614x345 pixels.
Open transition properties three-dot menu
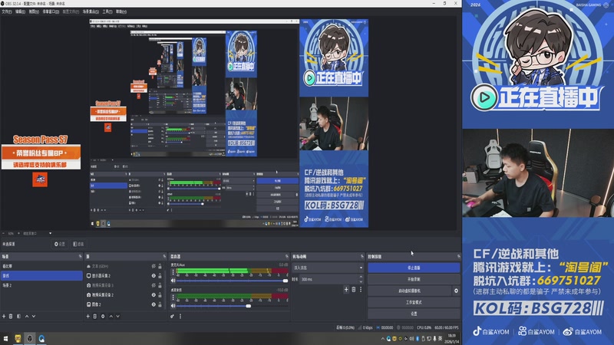(x=361, y=290)
